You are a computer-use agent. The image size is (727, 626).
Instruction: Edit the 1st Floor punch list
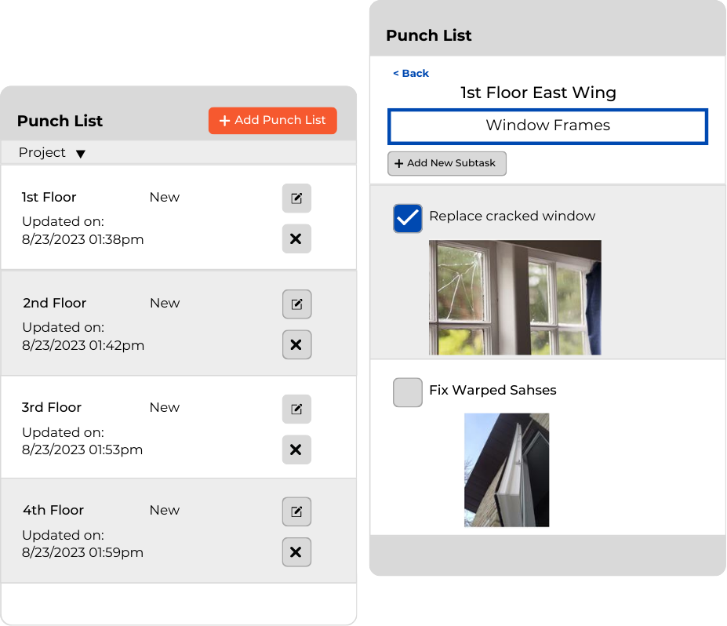click(x=296, y=198)
